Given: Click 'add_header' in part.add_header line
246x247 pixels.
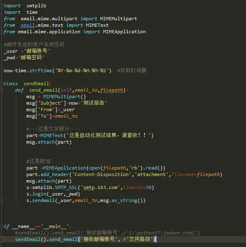Looking at the screenshot, I should [x=55, y=174].
